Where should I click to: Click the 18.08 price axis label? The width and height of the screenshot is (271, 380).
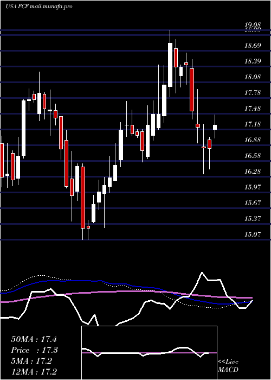coord(253,77)
